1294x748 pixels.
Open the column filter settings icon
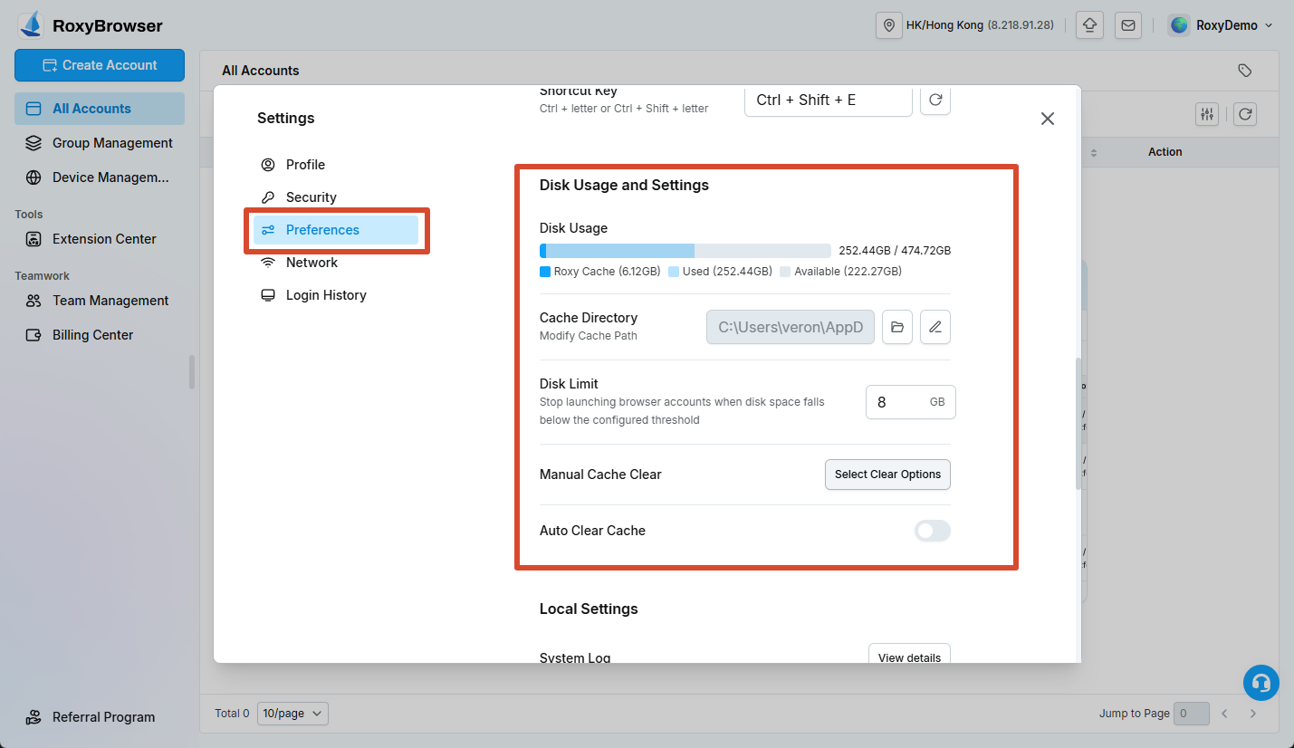tap(1207, 114)
